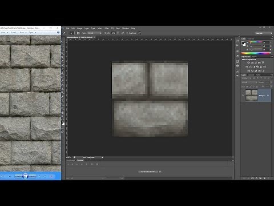
Task: Switch to the Channels tab
Action: pyautogui.click(x=251, y=75)
